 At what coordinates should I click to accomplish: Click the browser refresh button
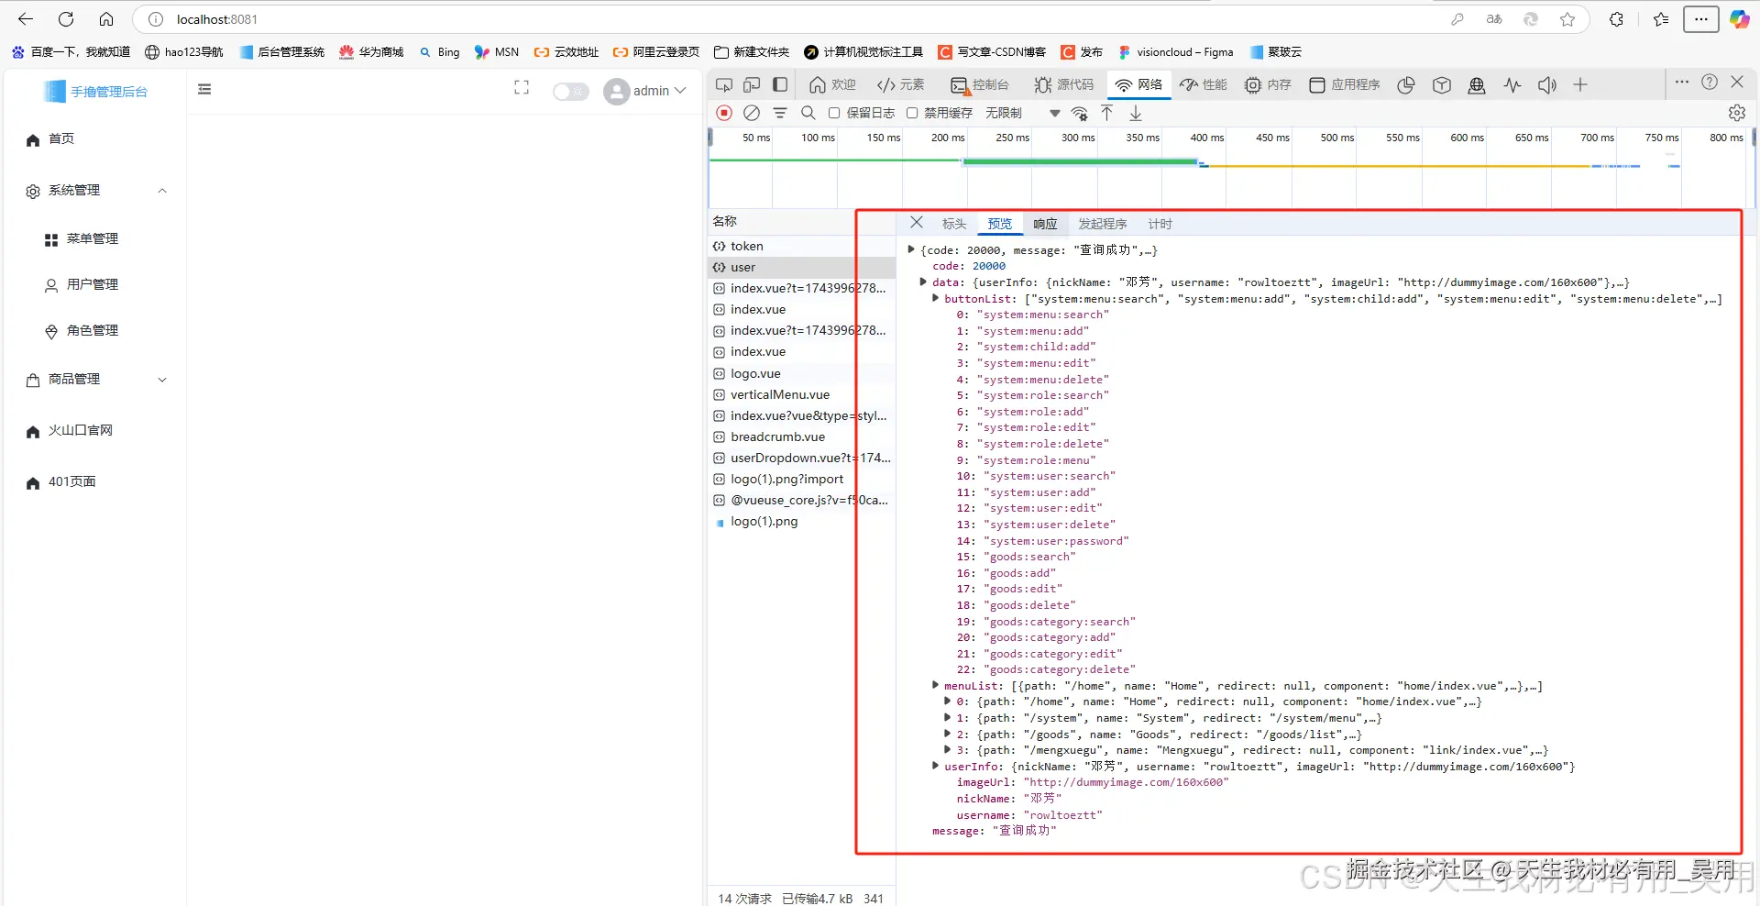[66, 19]
